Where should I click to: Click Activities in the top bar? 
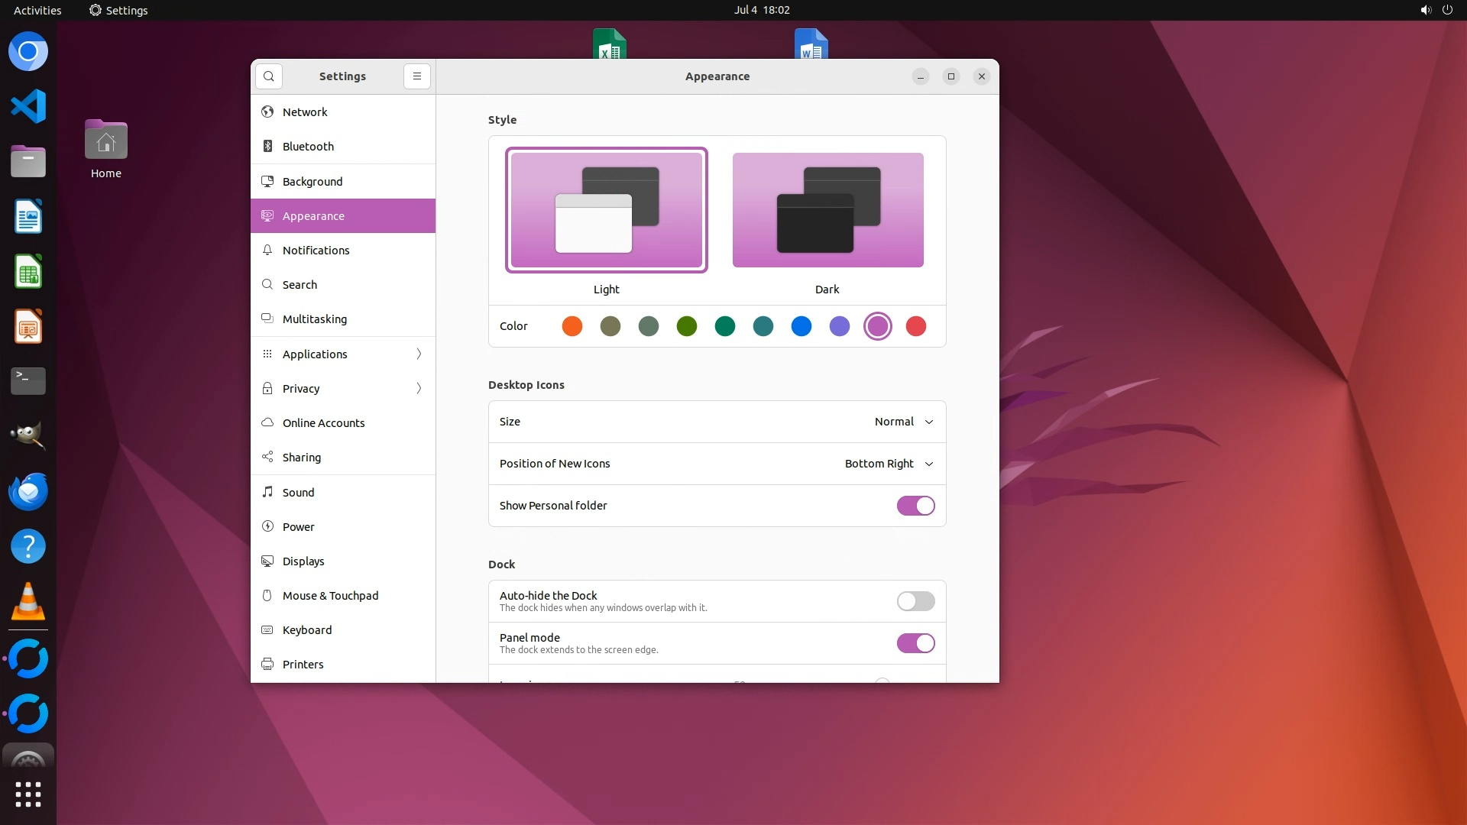pos(37,10)
